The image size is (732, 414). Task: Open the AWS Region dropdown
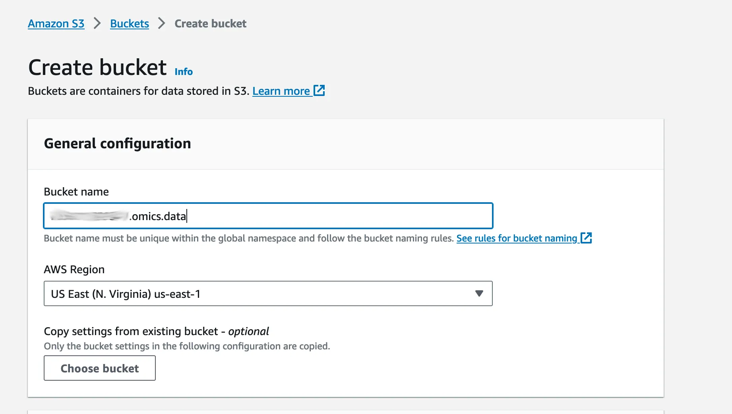click(x=268, y=293)
